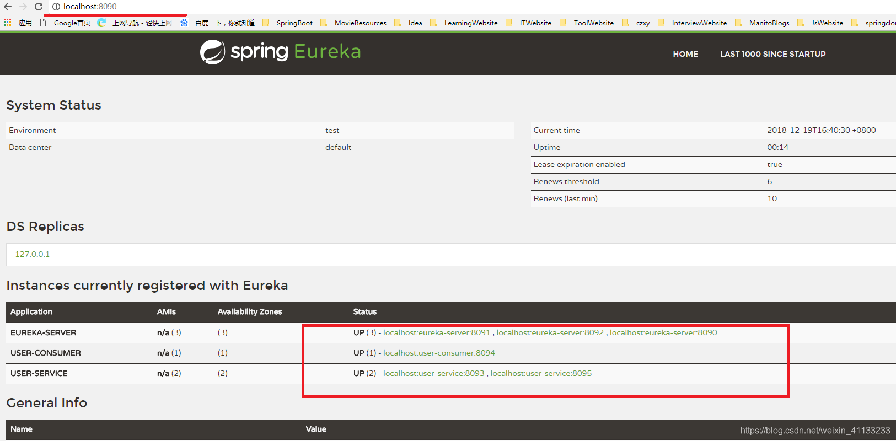Click the site info icon in address bar
The height and width of the screenshot is (441, 896).
[x=56, y=7]
